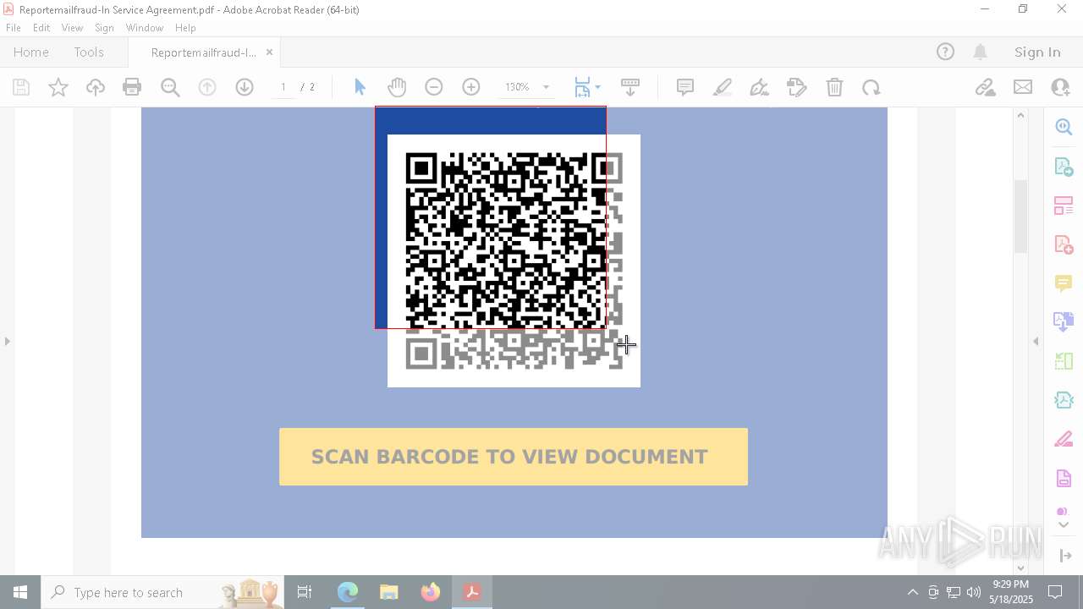Expand more tools chevron in sidebar
Viewport: 1083px width, 609px height.
pyautogui.click(x=1064, y=525)
